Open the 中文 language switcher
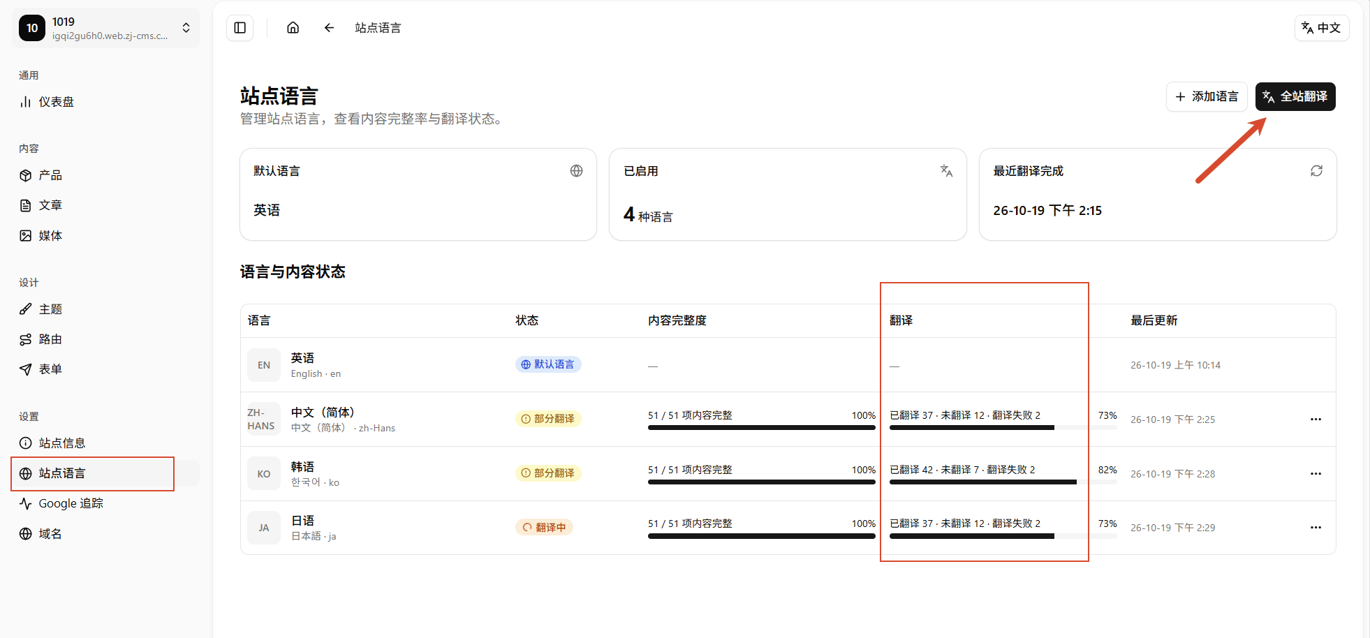The width and height of the screenshot is (1370, 638). click(1321, 28)
